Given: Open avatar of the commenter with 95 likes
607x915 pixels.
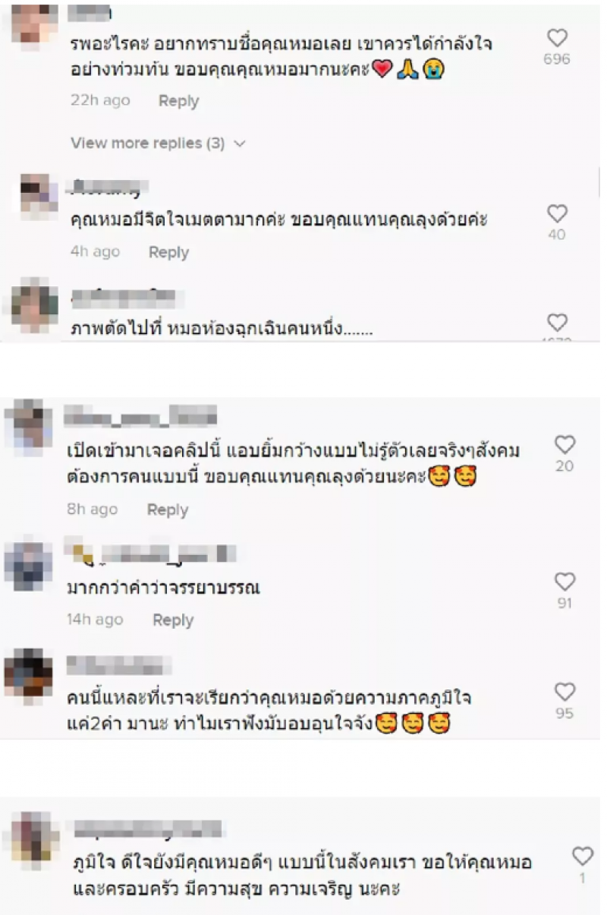Looking at the screenshot, I should click(x=28, y=673).
